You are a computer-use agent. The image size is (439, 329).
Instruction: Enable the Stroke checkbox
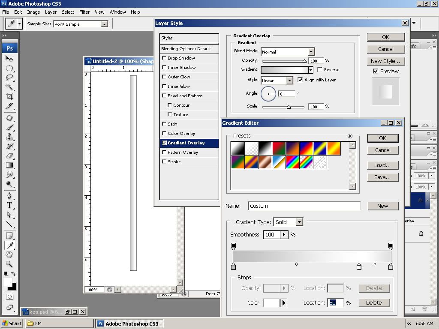[x=164, y=162]
